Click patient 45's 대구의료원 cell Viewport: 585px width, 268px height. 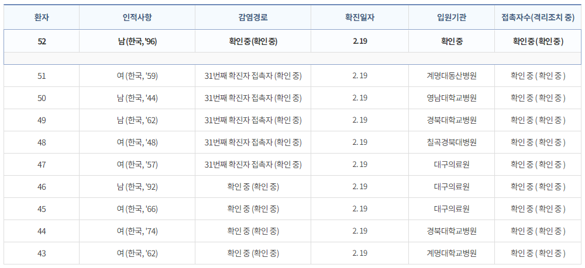(452, 209)
